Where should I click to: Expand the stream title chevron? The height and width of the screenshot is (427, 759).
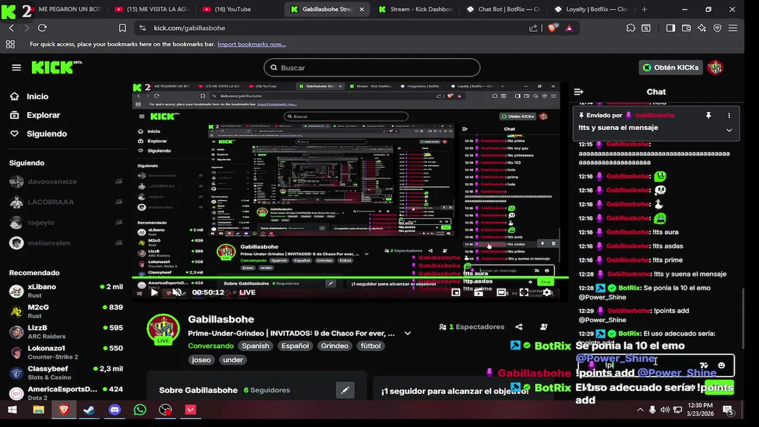click(x=407, y=333)
